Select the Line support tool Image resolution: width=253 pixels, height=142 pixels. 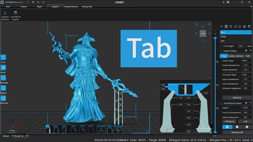click(3, 57)
